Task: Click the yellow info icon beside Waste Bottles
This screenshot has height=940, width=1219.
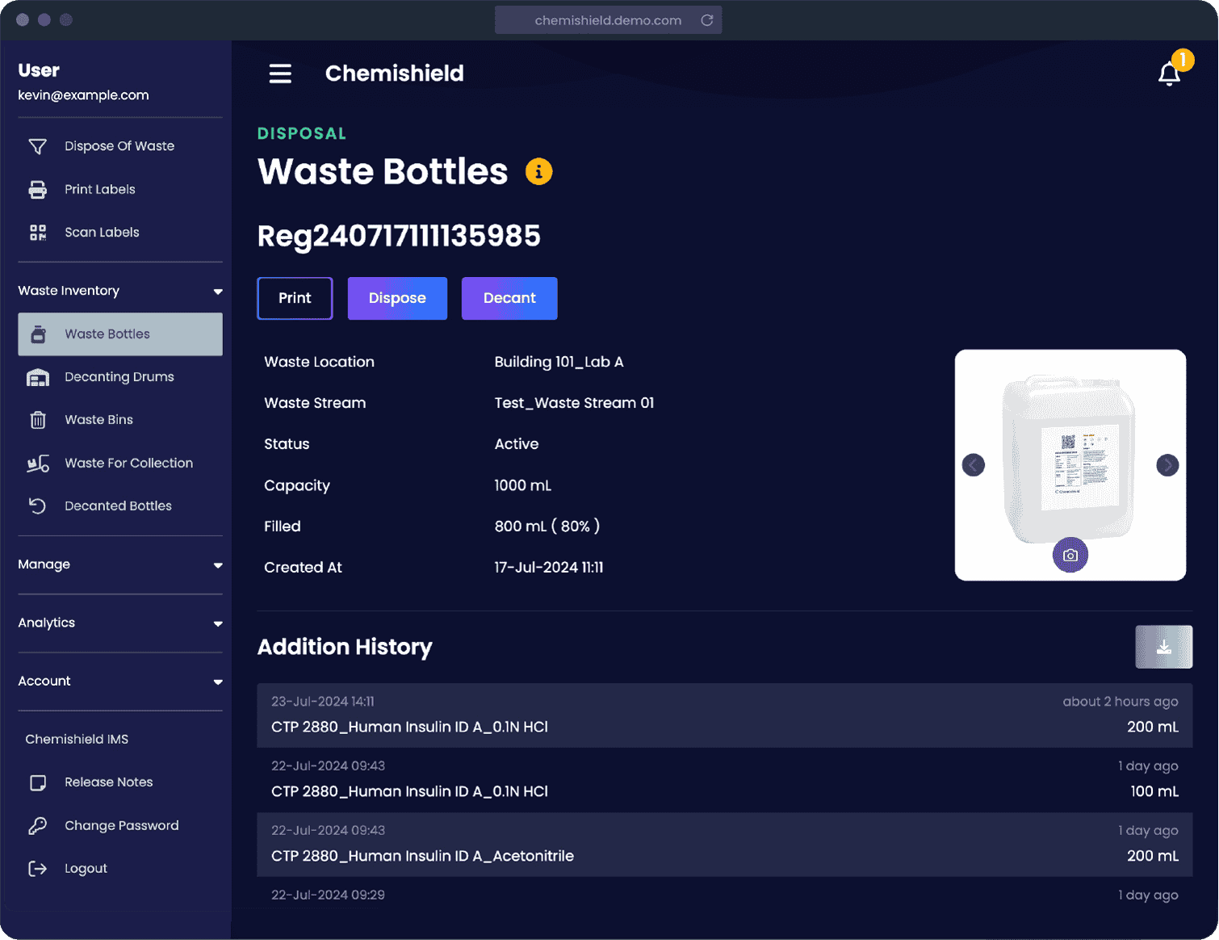Action: [539, 171]
